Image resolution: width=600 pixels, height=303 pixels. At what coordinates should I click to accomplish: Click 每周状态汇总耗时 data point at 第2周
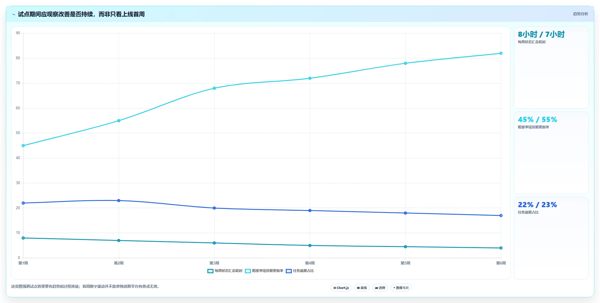(119, 241)
